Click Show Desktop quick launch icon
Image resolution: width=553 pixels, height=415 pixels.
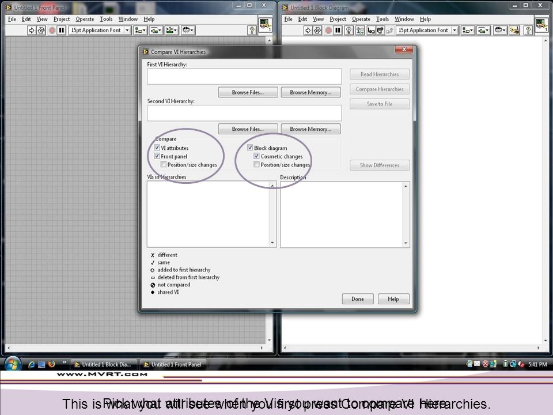point(41,364)
